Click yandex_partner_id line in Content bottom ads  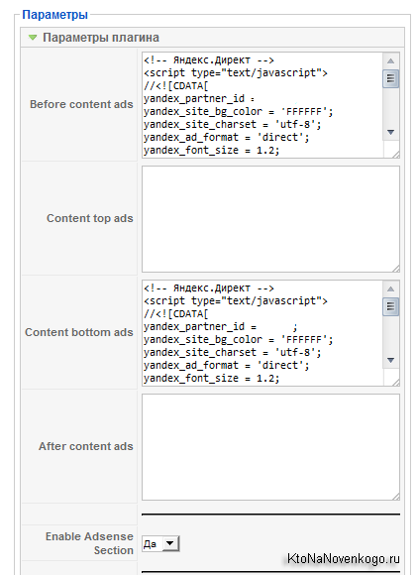coord(221,326)
